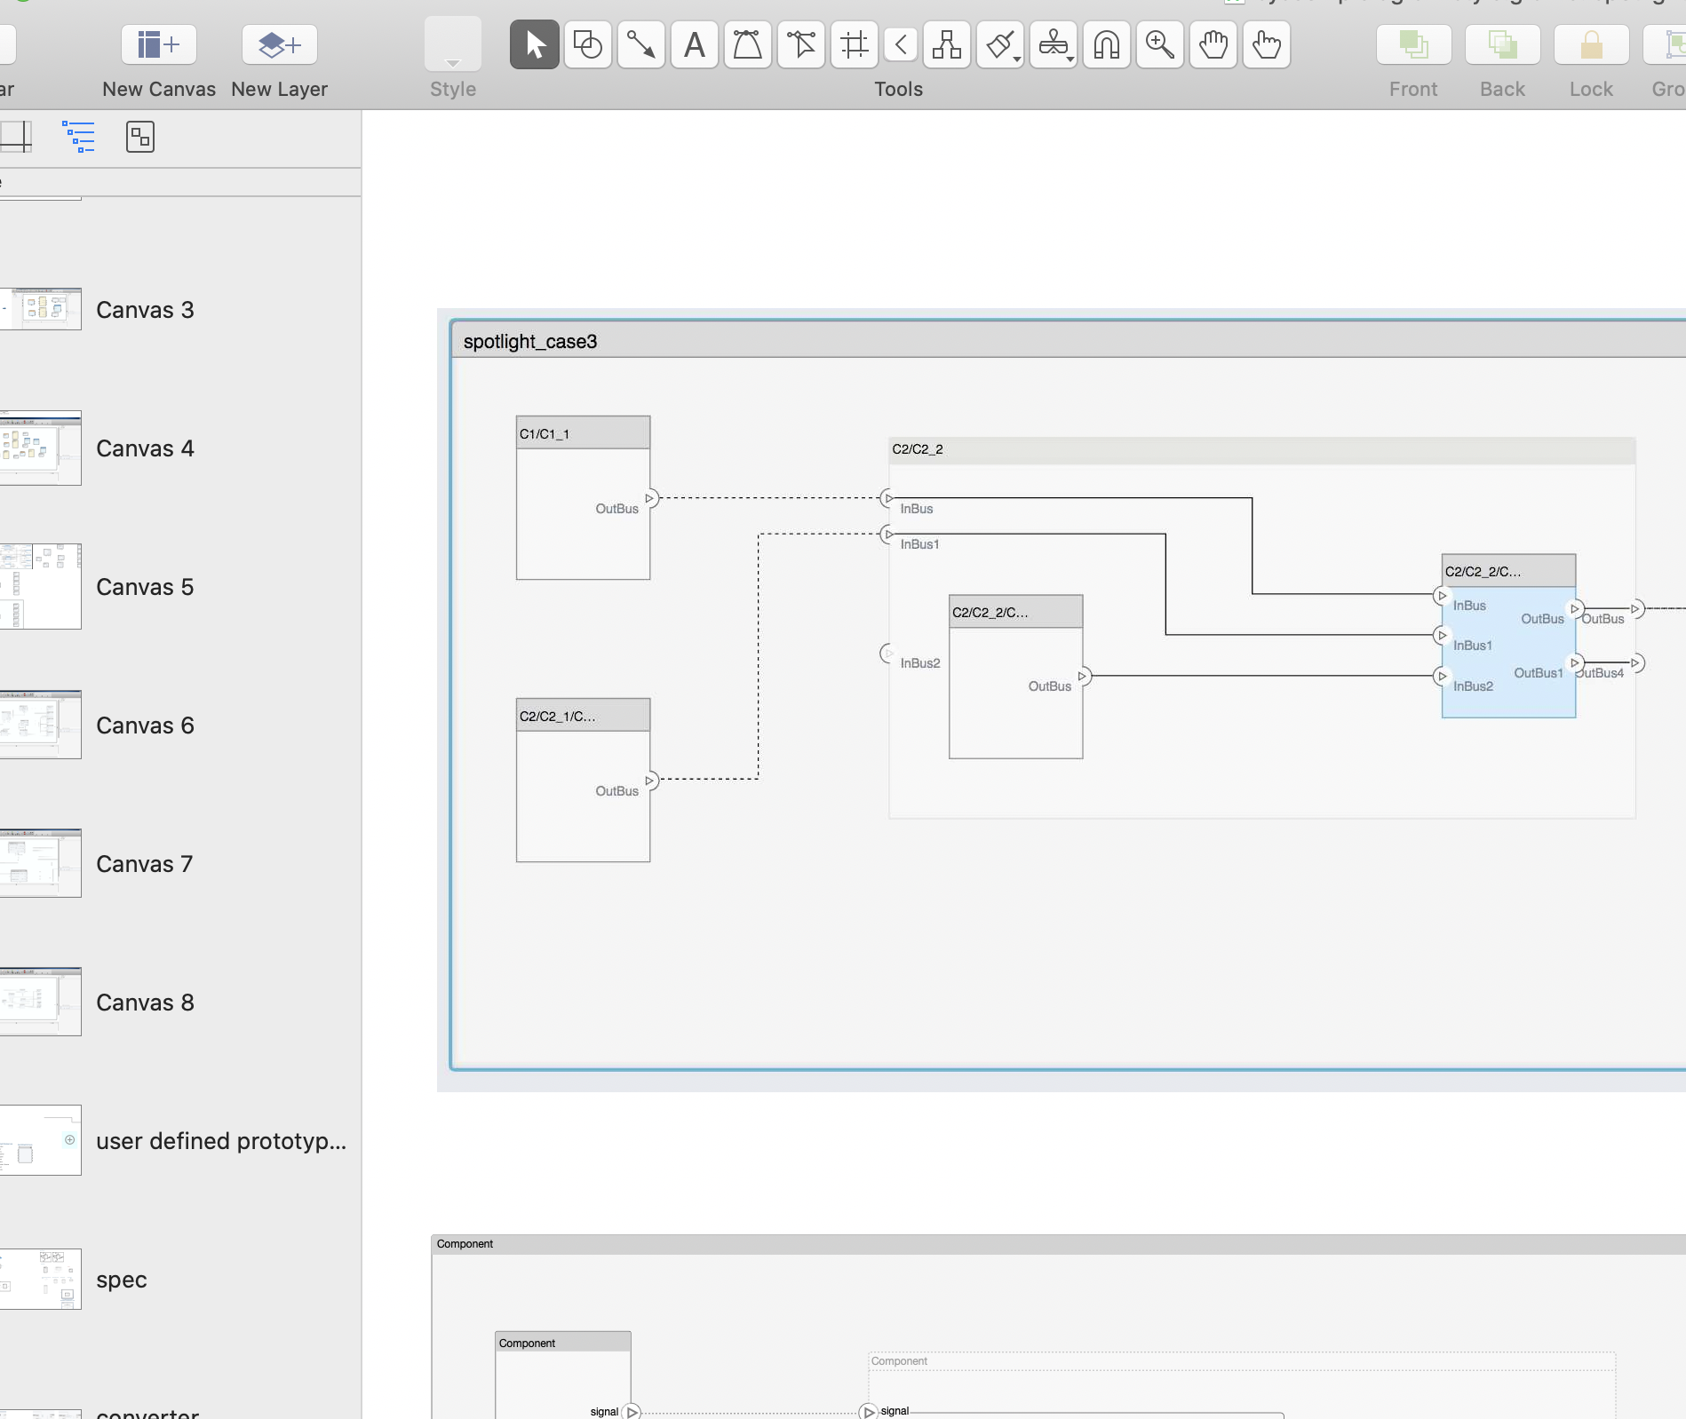The image size is (1686, 1419).
Task: Pick the Diagram tool
Action: pos(946,44)
